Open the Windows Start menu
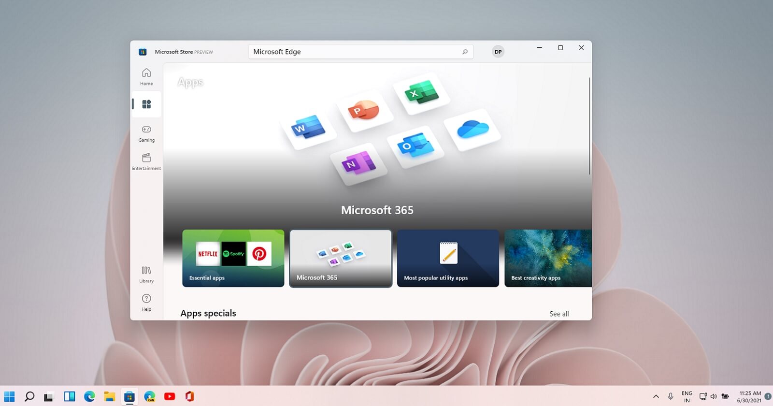 point(9,396)
